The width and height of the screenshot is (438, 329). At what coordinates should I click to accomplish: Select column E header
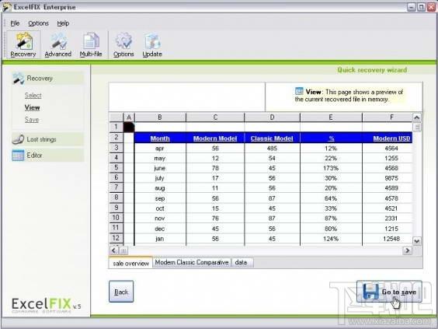coord(331,117)
